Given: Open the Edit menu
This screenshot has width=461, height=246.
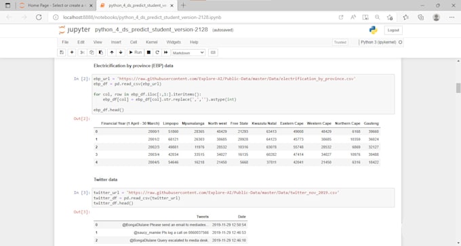Looking at the screenshot, I should click(81, 42).
